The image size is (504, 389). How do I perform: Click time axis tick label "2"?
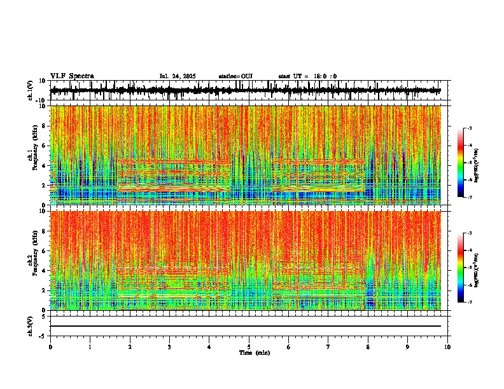tap(130, 347)
